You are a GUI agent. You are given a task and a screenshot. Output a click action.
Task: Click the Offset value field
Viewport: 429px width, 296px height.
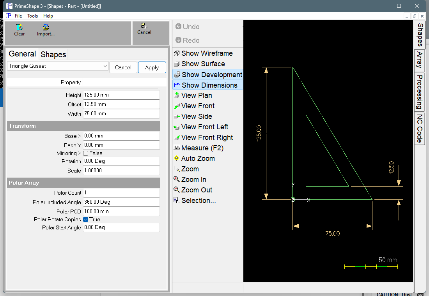[121, 104]
